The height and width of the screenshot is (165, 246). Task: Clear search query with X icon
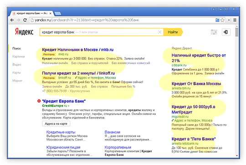tap(159, 32)
